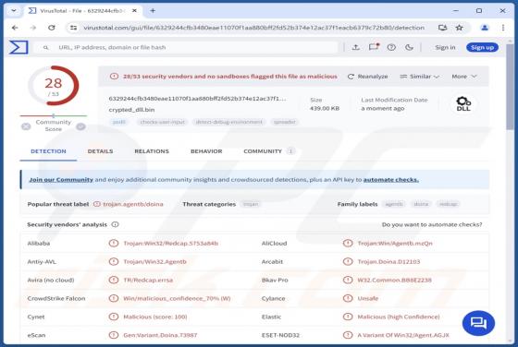The image size is (518, 347).
Task: Click the detect-debug-environment tag
Action: pyautogui.click(x=228, y=122)
